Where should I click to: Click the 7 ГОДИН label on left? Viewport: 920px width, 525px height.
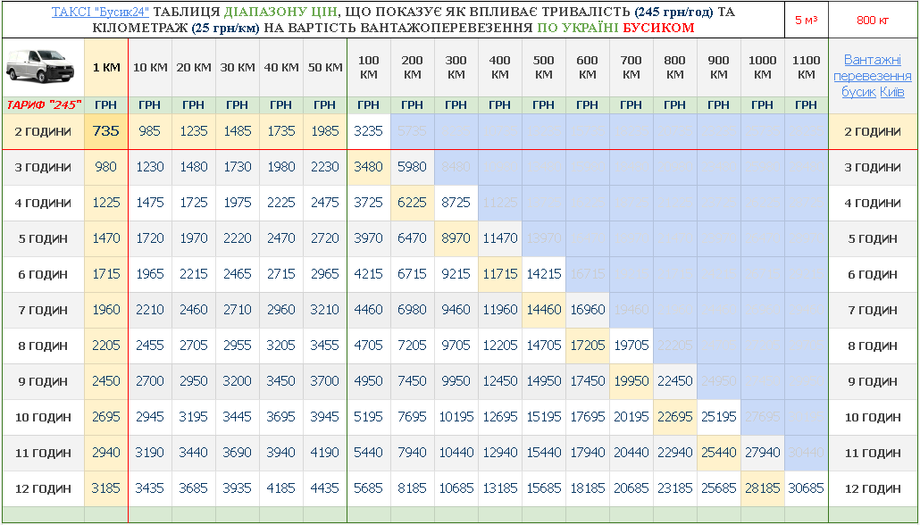point(44,310)
